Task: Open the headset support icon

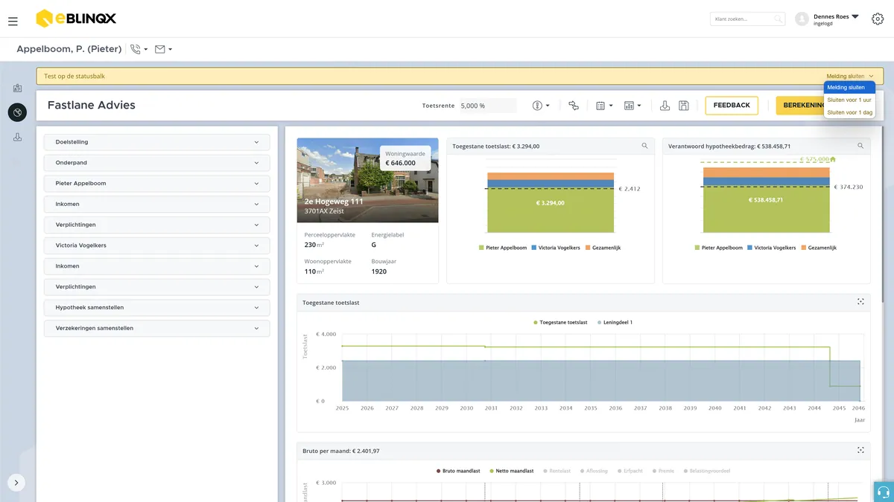Action: (x=884, y=492)
